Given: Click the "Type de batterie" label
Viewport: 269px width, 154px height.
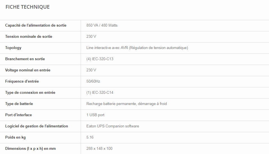Looking at the screenshot, I should [x=19, y=104].
